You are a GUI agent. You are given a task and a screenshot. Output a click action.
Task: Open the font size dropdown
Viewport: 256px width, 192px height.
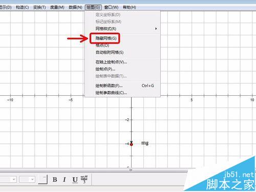pos(27,179)
